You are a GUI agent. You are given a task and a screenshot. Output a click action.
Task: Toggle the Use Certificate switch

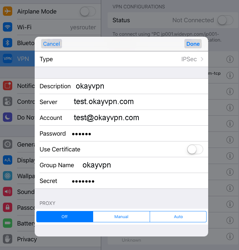point(195,149)
